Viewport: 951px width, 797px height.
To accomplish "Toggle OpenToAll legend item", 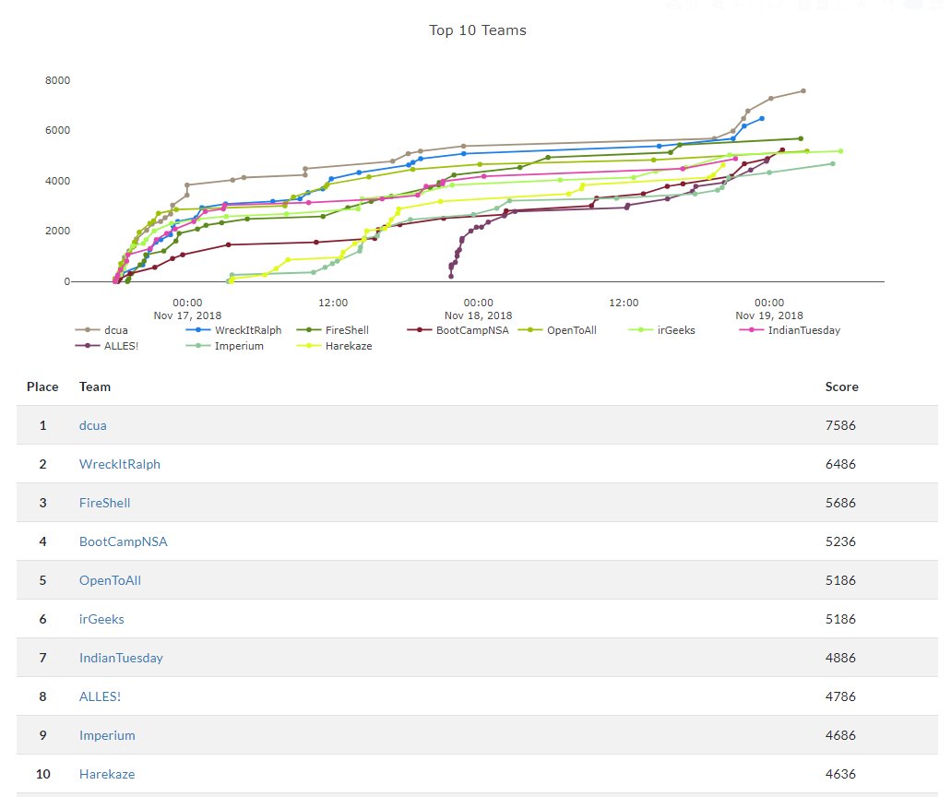I will tap(557, 330).
